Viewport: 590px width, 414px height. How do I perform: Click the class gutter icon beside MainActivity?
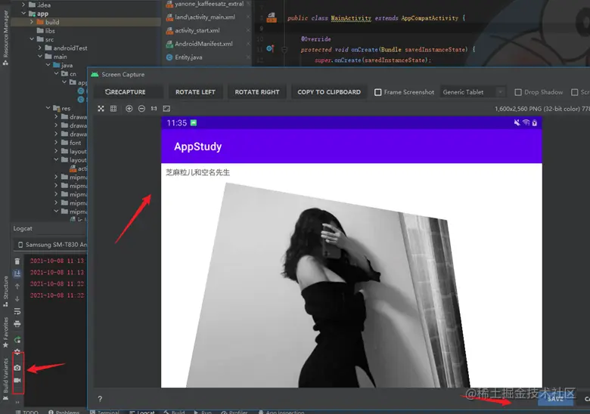[x=272, y=17]
